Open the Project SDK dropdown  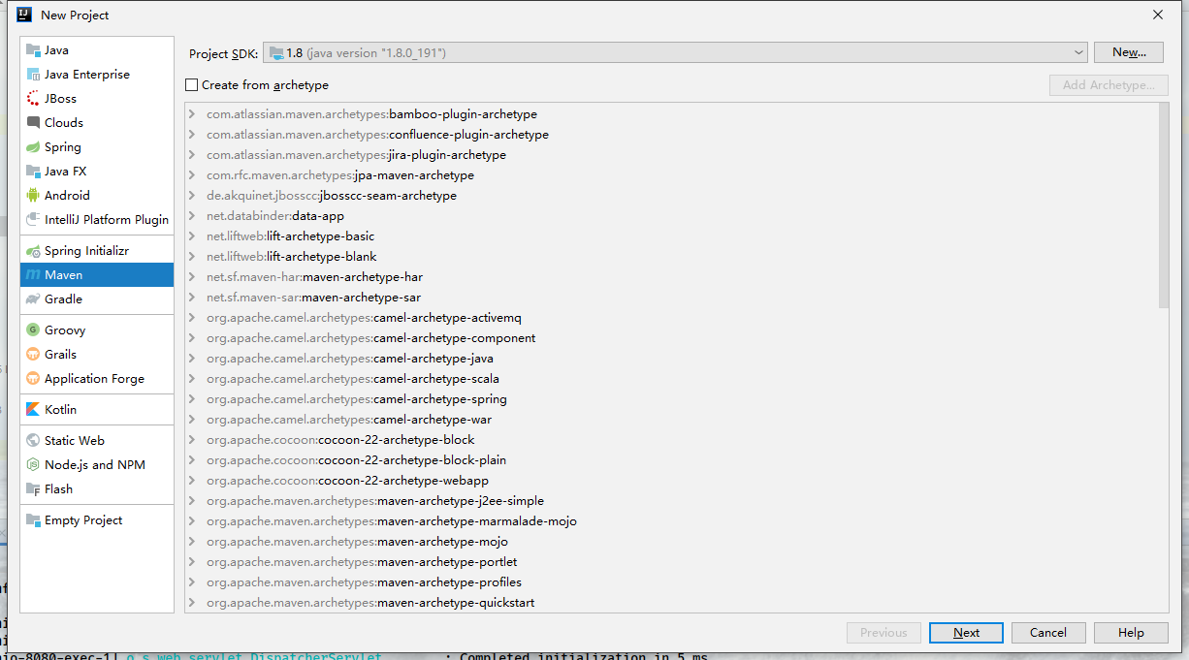675,52
